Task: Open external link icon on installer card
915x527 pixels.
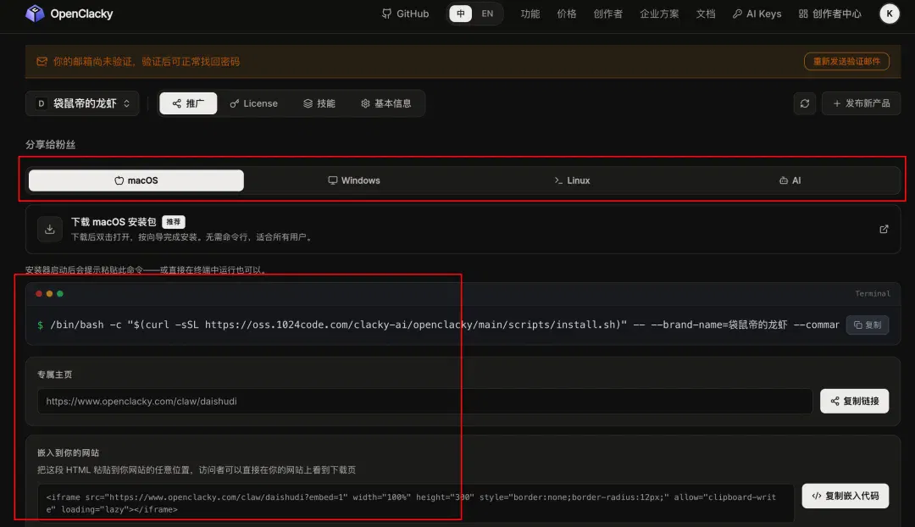Action: click(x=884, y=229)
